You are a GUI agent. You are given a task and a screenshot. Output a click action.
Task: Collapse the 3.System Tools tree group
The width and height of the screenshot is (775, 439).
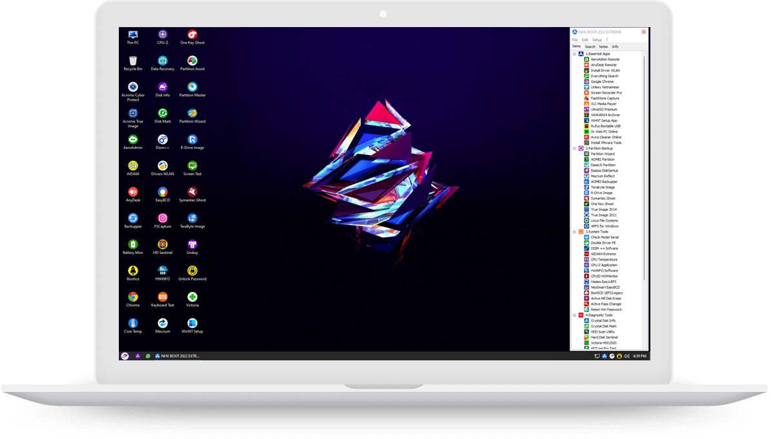574,231
